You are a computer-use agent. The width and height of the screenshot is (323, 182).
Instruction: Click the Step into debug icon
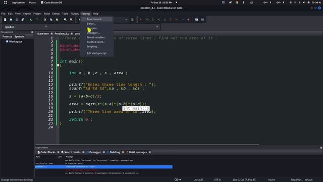159,20
